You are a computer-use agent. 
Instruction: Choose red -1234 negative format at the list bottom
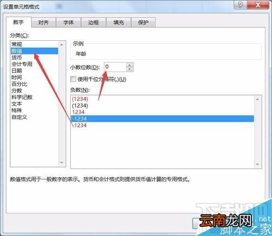click(x=162, y=126)
